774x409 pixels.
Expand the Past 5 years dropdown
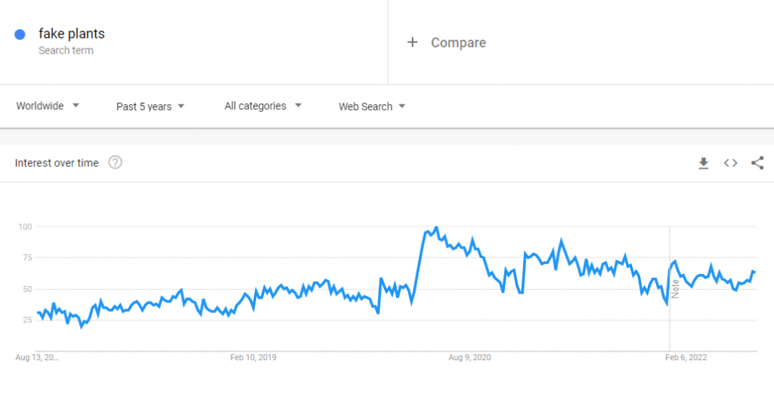click(x=150, y=106)
